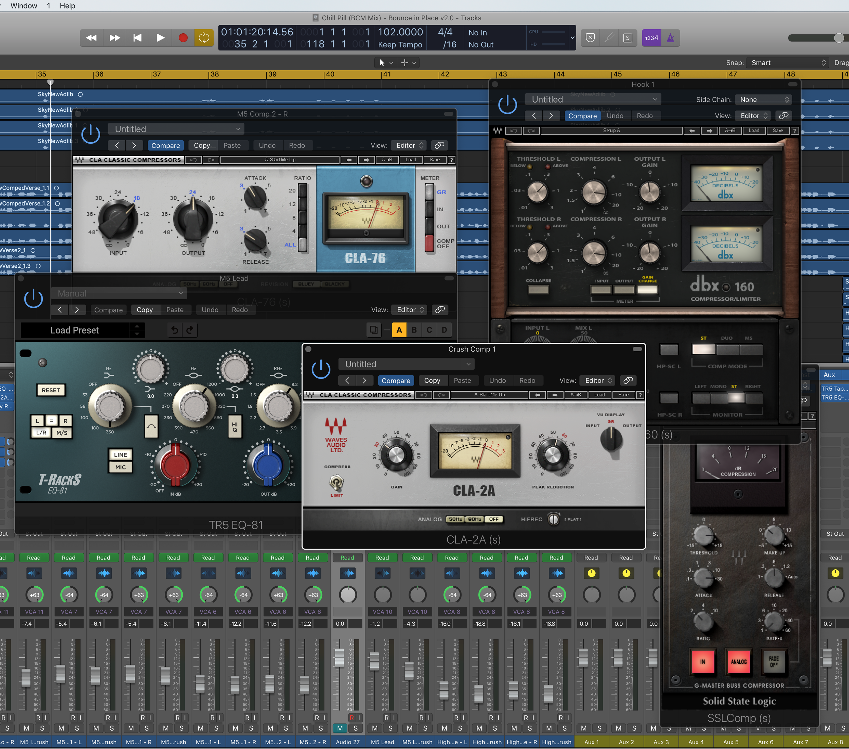Toggle COMP OFF meter button on CLA-76
Viewport: 849px width, 749px height.
(x=430, y=243)
